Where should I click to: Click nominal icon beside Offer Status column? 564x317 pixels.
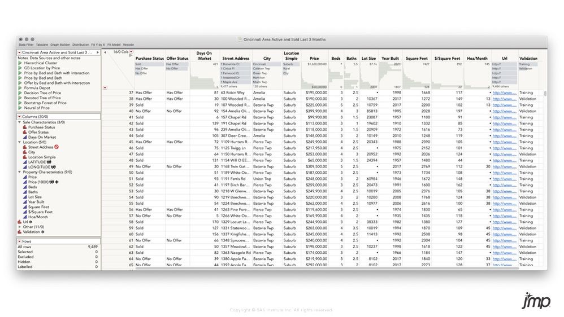(25, 132)
